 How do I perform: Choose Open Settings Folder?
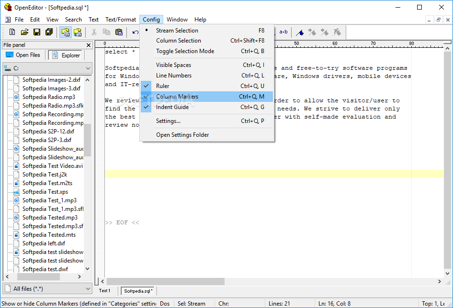[x=207, y=135]
